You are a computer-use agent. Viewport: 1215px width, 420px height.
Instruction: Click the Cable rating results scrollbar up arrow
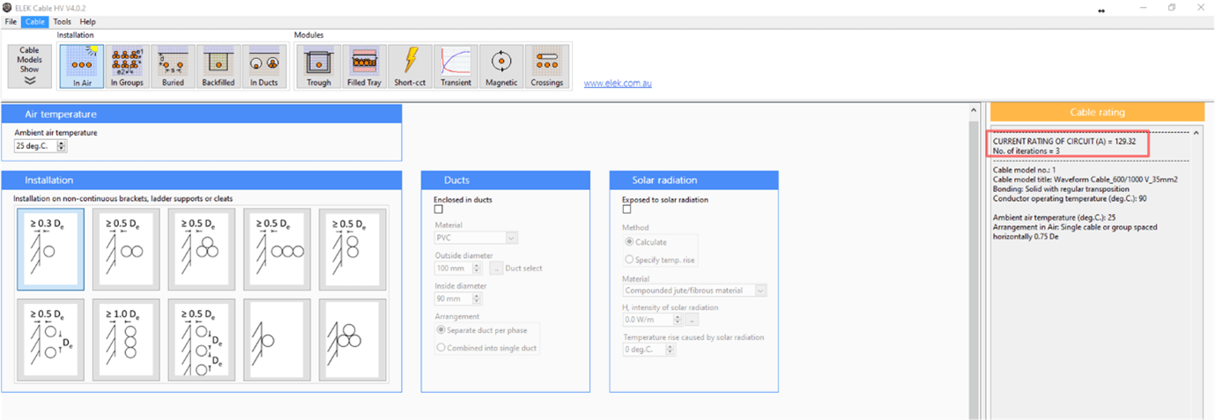point(1196,132)
